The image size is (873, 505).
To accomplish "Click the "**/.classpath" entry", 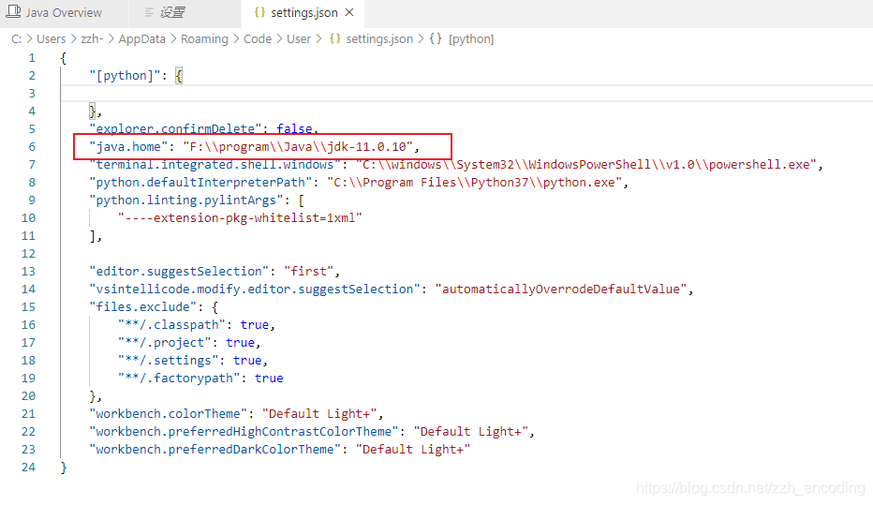I will pos(171,325).
